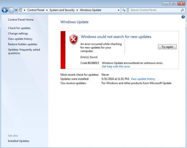Open Get help with this error link
This screenshot has height=148, width=187.
[x=116, y=66]
